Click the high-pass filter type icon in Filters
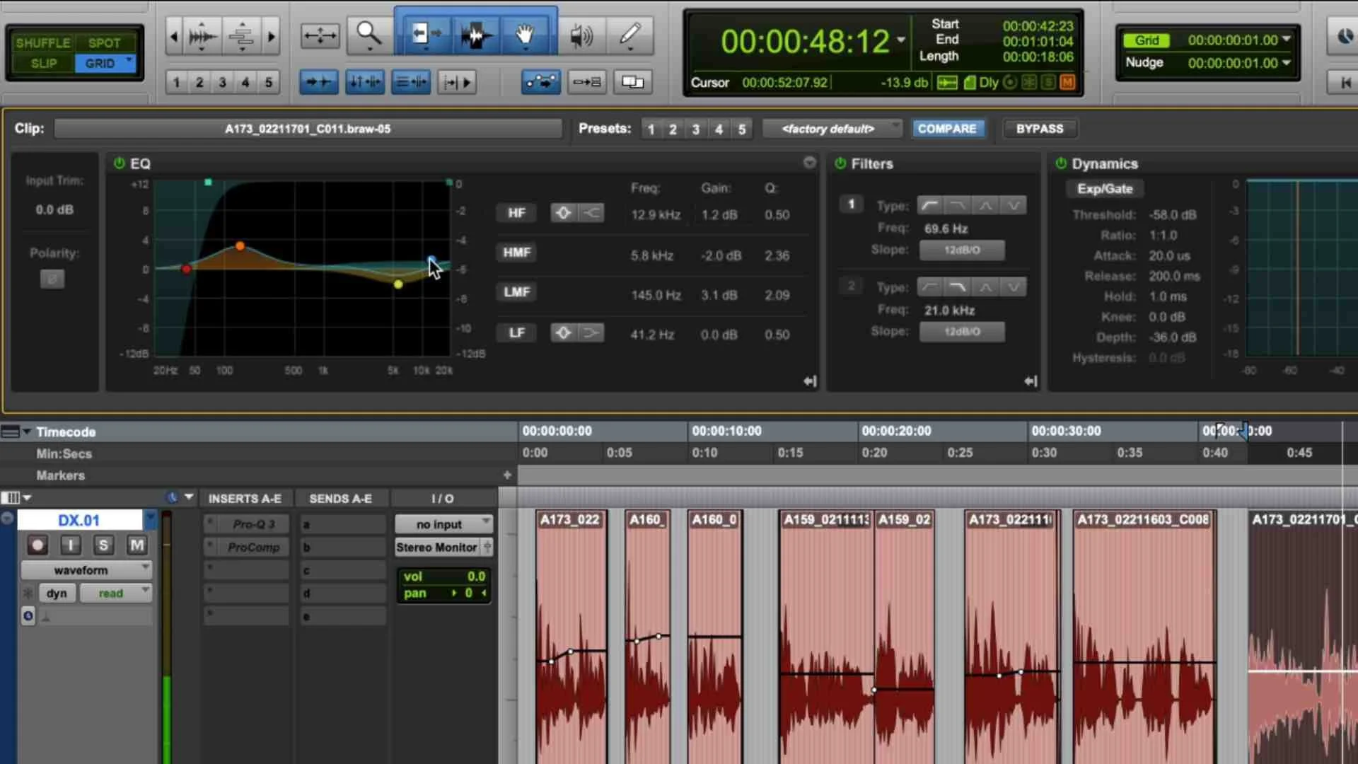This screenshot has height=764, width=1358. [x=929, y=205]
